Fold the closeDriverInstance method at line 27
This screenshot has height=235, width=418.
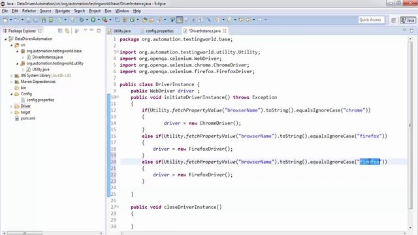click(118, 206)
